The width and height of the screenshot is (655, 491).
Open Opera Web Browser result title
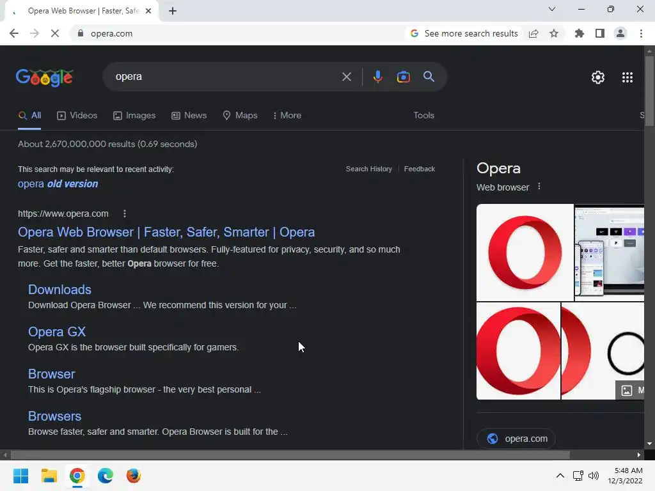point(166,232)
